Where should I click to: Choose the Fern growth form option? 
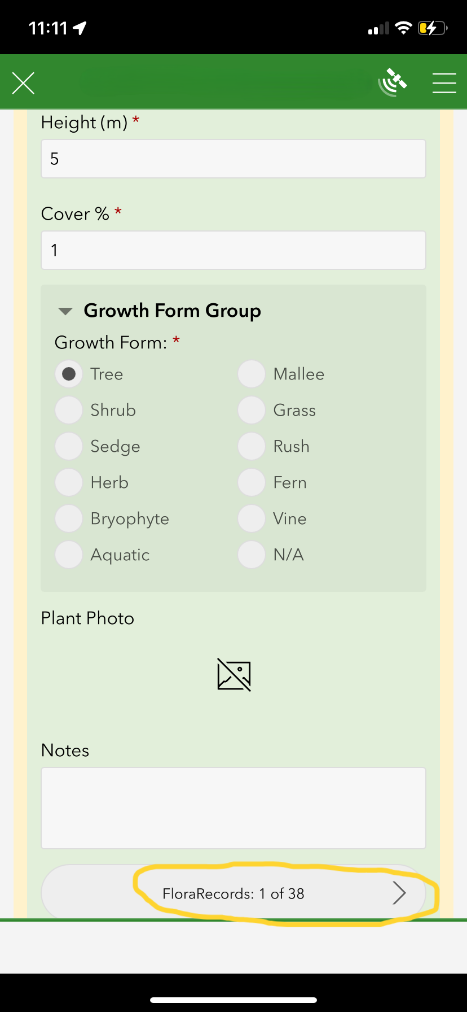(x=251, y=482)
